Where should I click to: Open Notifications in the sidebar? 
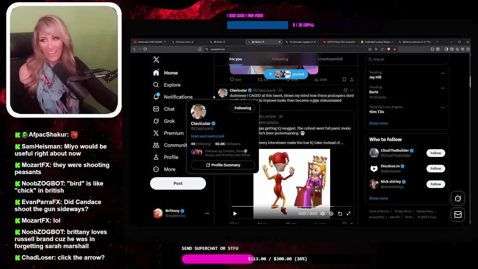[x=173, y=97]
